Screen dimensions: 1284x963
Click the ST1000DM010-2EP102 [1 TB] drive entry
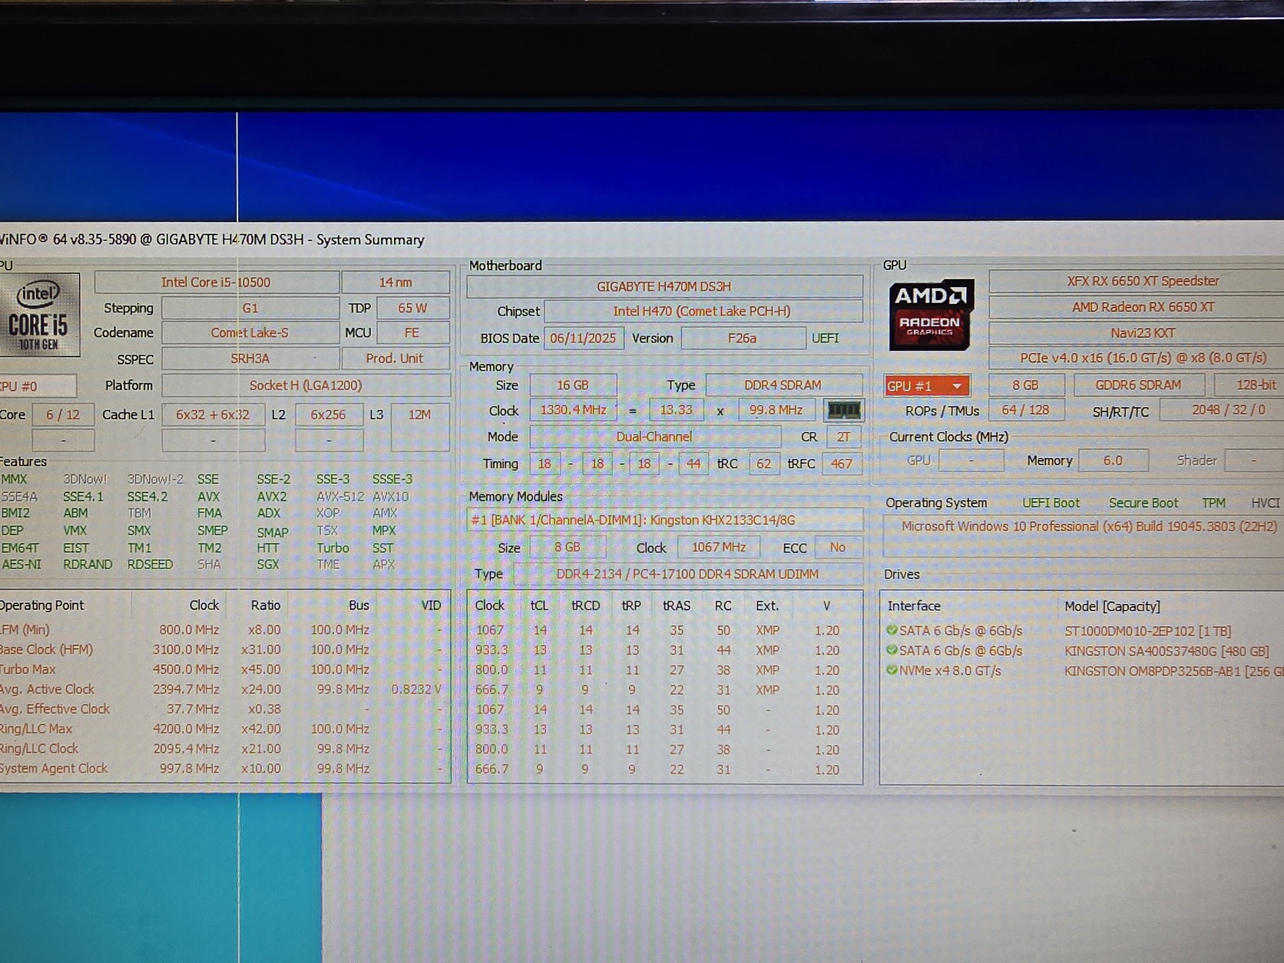tap(1147, 631)
